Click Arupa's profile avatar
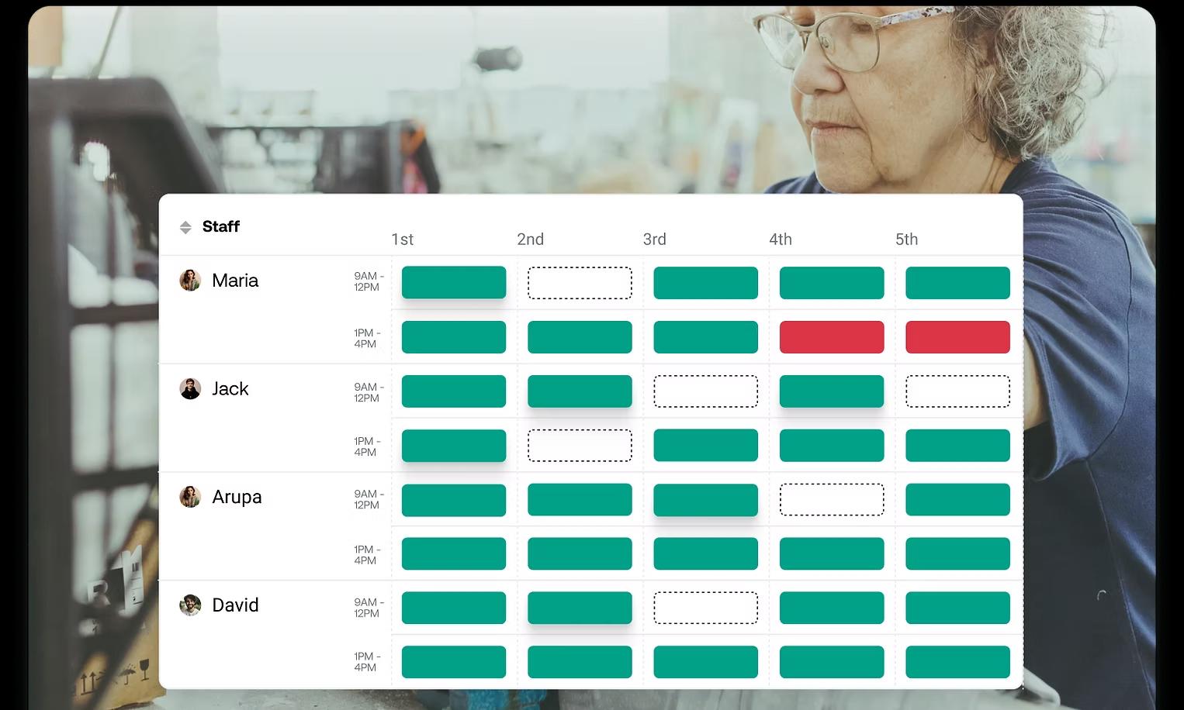This screenshot has height=710, width=1184. coord(190,497)
